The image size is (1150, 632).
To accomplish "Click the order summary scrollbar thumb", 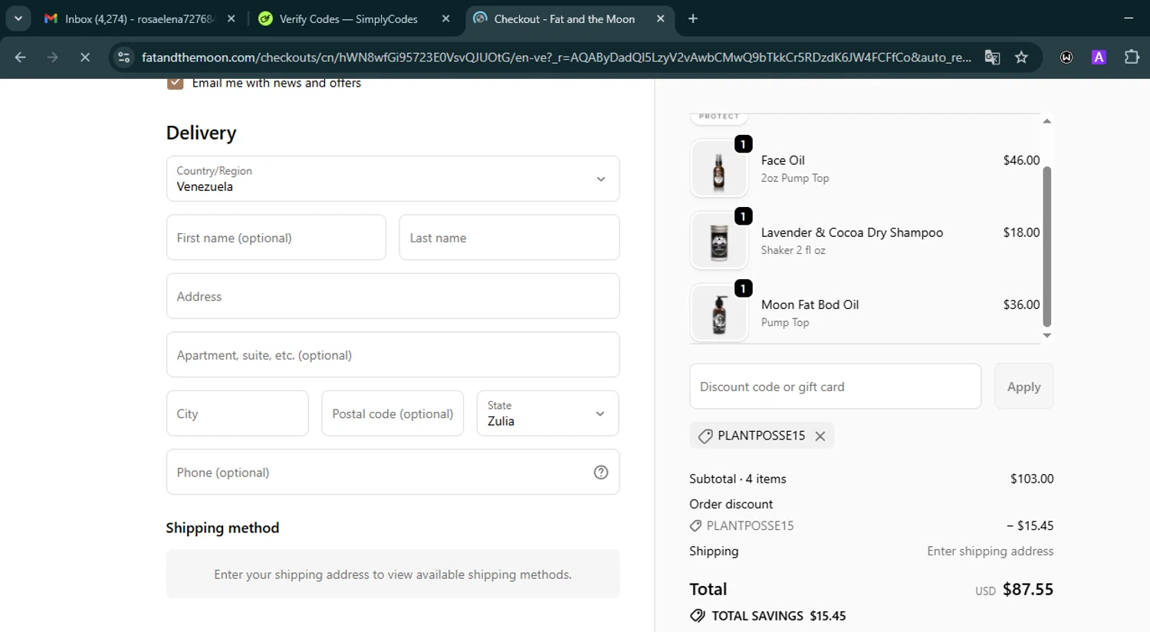I will click(1046, 247).
